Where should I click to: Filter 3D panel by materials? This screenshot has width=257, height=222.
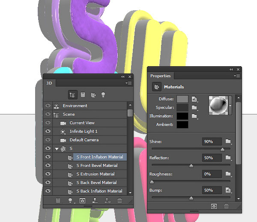(93, 95)
